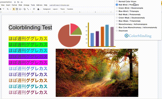Open the last edit history link
This screenshot has height=99, width=162.
pyautogui.click(x=59, y=5)
